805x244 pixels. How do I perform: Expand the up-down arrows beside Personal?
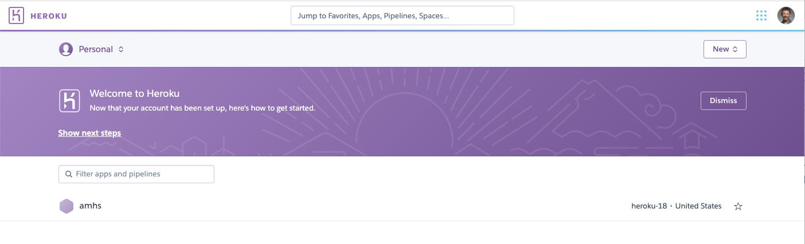121,49
